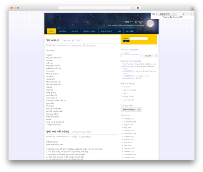
Task: Click the post date January 12, 2017
Action: point(82,132)
